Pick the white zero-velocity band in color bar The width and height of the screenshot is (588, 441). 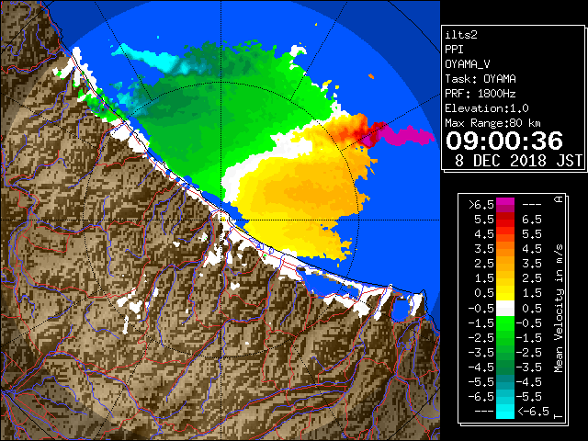tap(505, 309)
